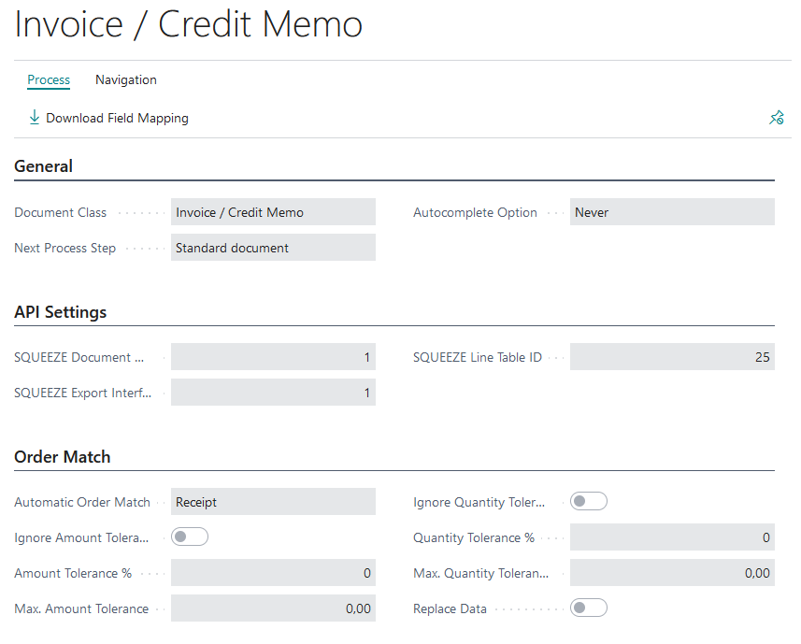This screenshot has width=801, height=644.
Task: Switch to the Navigation tab
Action: (x=126, y=80)
